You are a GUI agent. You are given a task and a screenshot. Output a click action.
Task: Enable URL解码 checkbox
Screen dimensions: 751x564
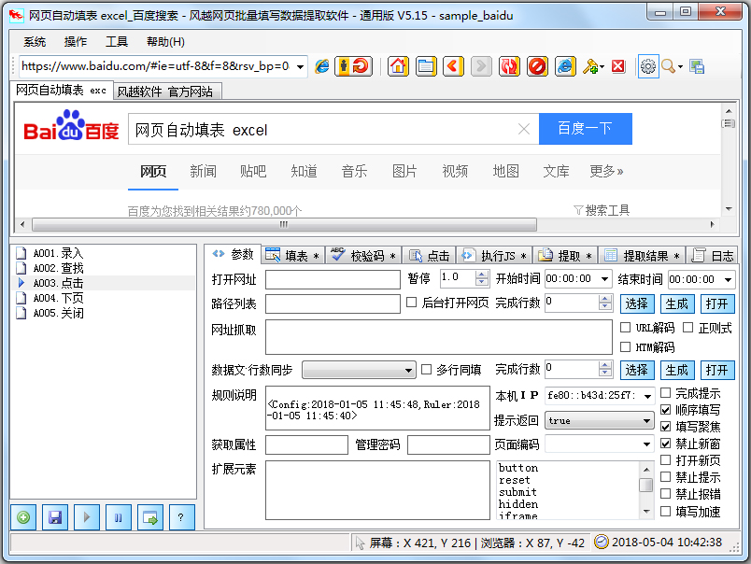pyautogui.click(x=625, y=327)
